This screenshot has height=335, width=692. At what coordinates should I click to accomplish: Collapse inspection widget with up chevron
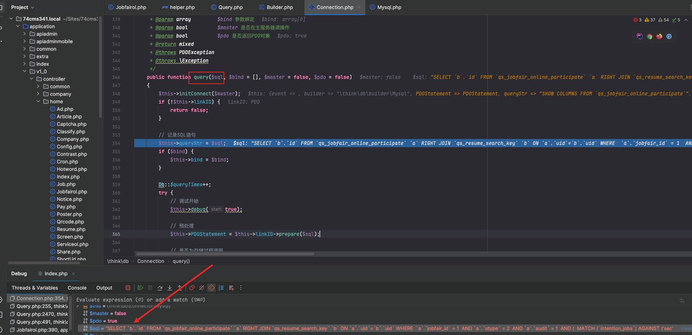click(686, 20)
